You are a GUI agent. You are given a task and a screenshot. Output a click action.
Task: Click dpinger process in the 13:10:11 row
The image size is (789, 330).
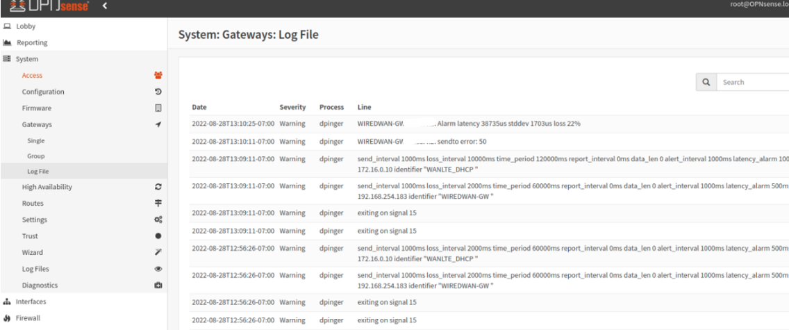331,141
